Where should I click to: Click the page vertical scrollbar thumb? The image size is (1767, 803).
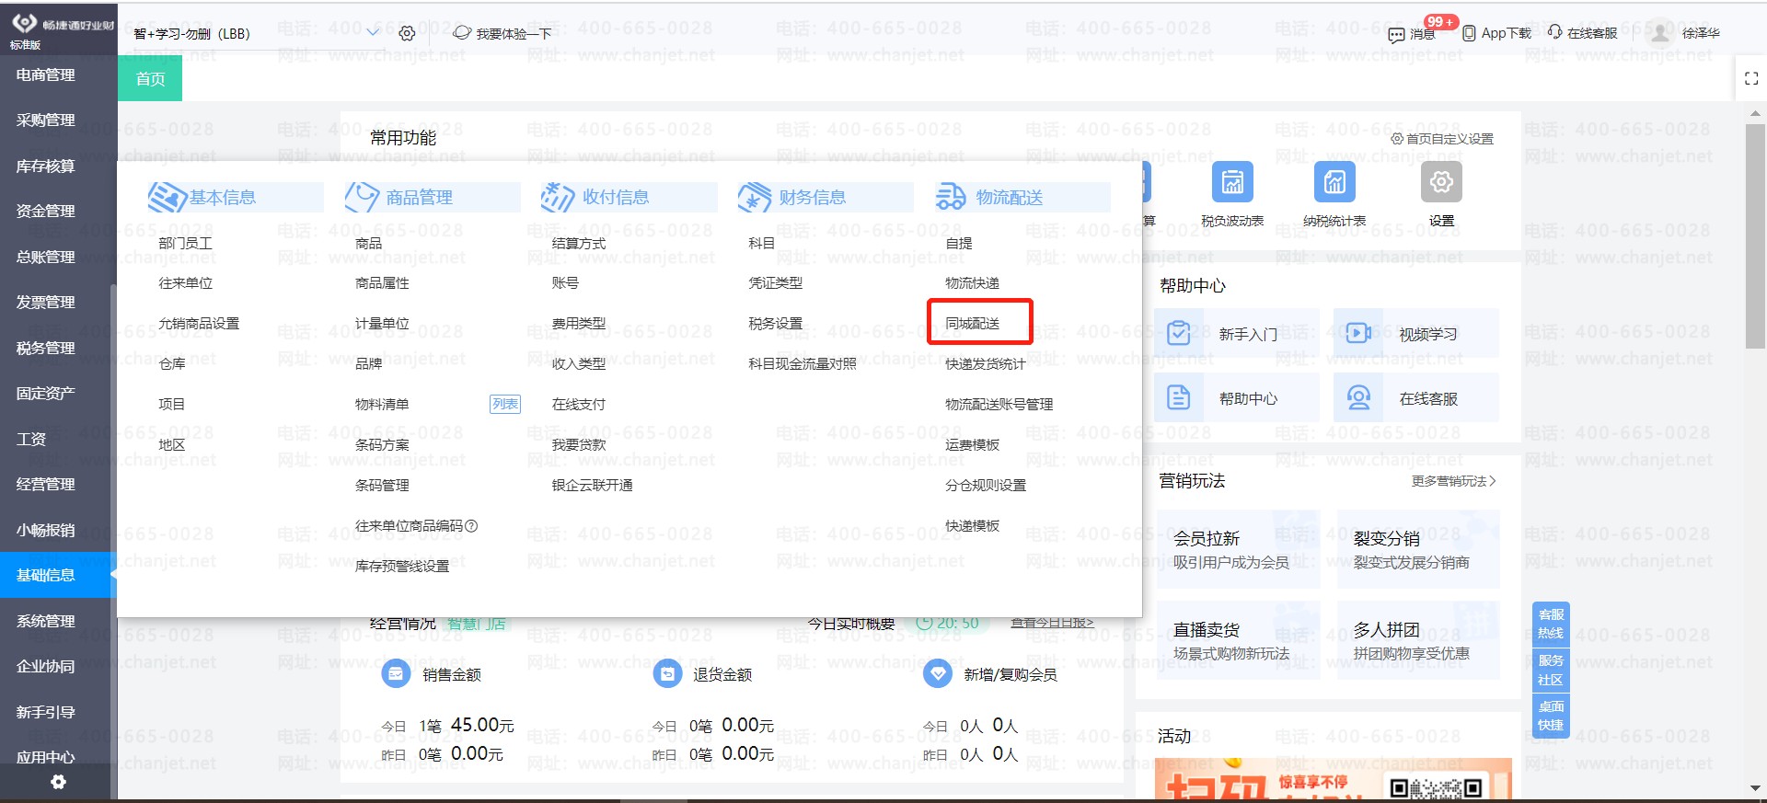click(x=1755, y=236)
